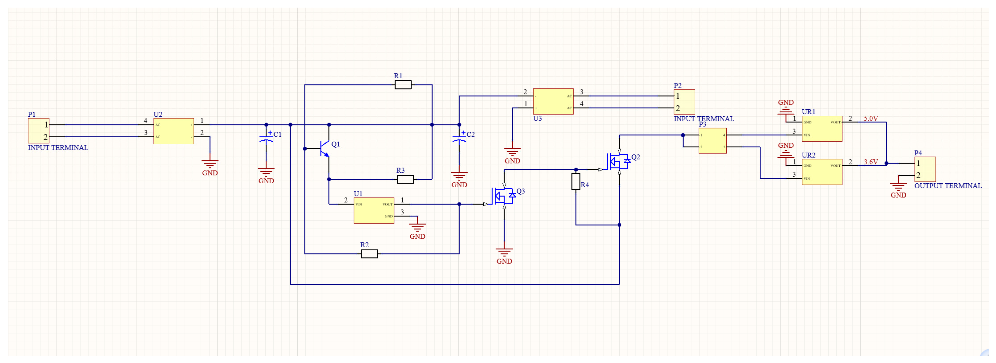This screenshot has height=363, width=996.
Task: Click the U2 bridge rectifier block
Action: [174, 131]
